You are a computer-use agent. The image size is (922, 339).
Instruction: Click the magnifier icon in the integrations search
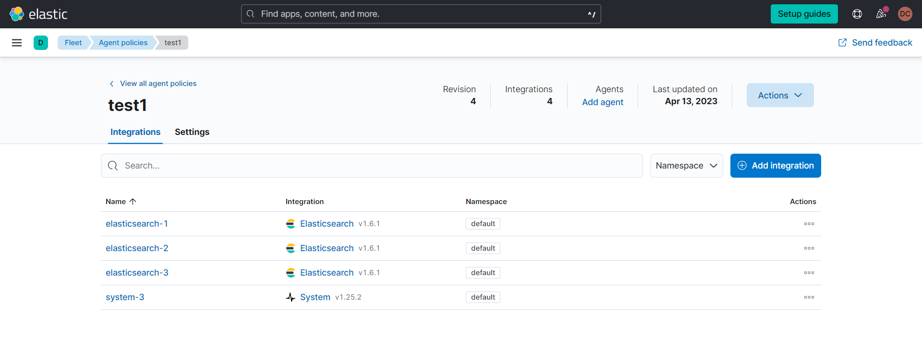(113, 166)
